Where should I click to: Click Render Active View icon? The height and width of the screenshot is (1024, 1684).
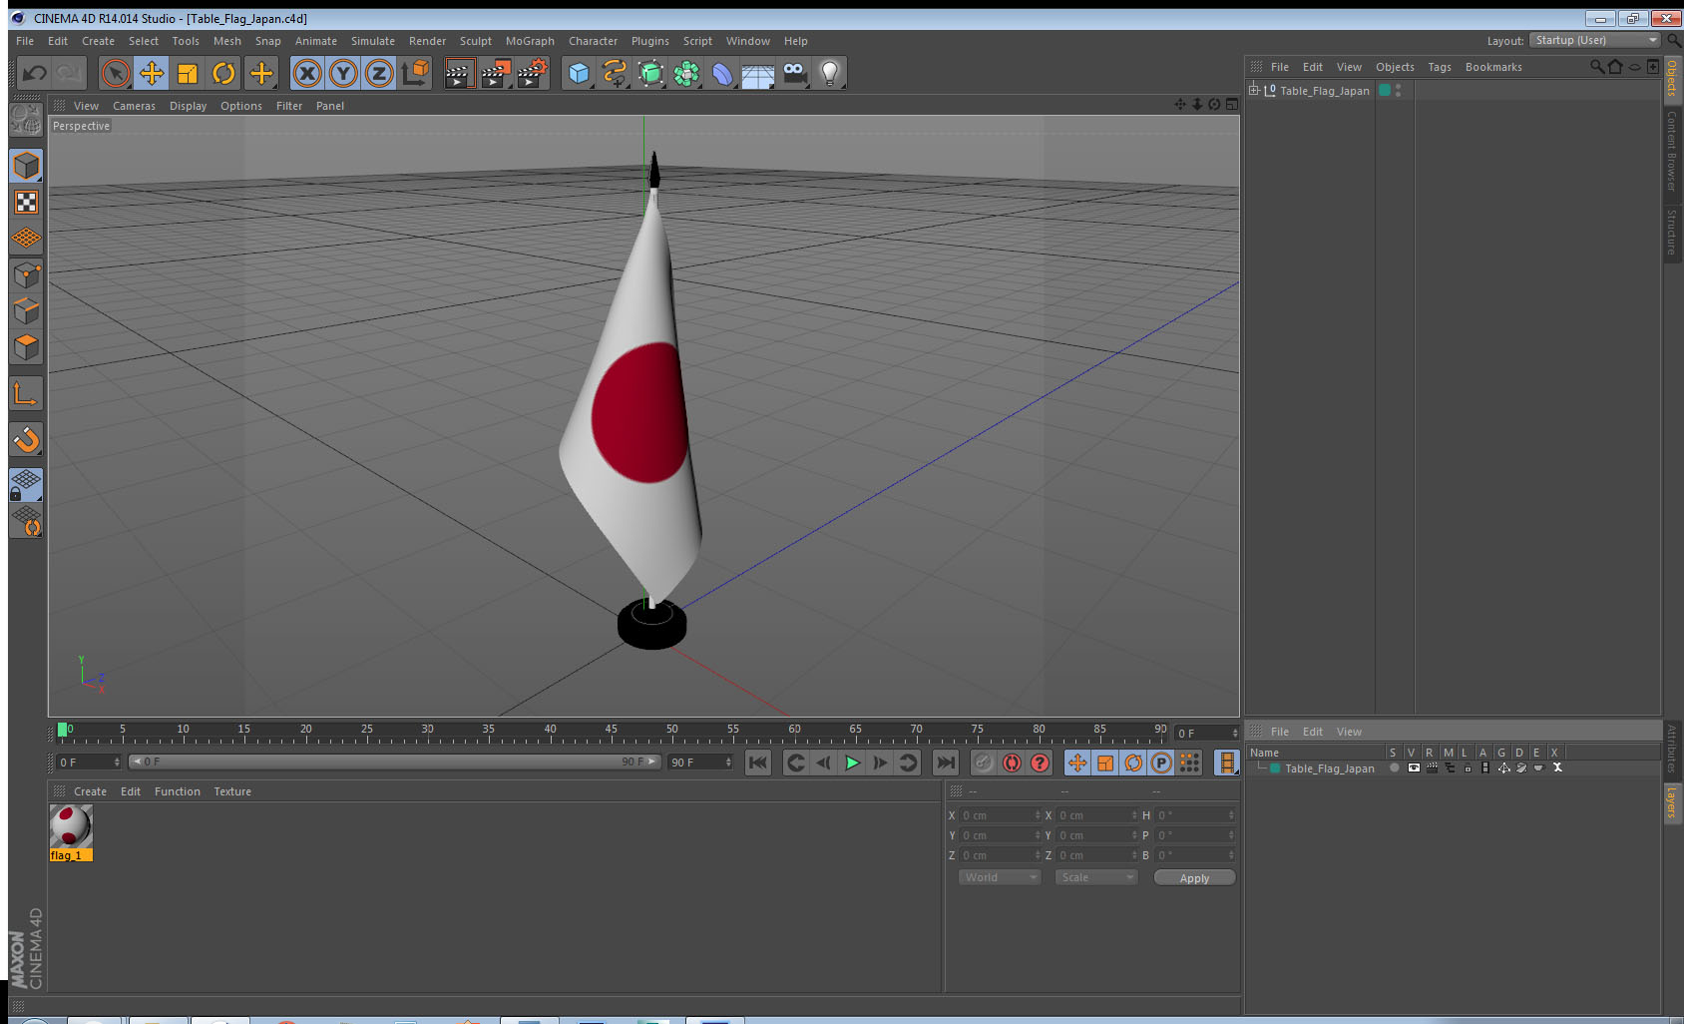tap(459, 73)
